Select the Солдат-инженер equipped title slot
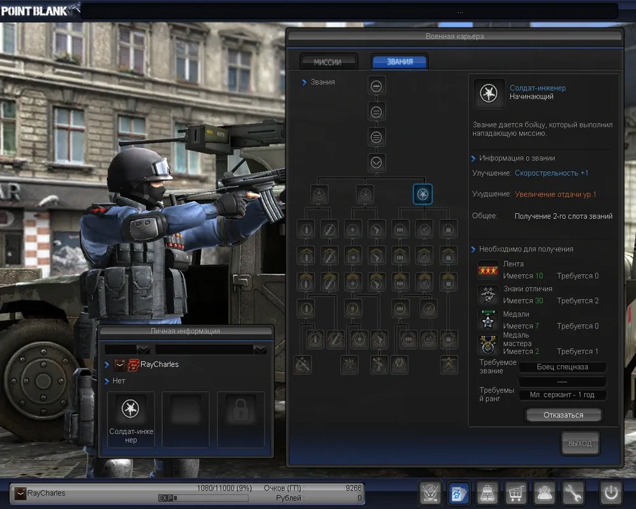Screen dimensions: 636x509 click(x=131, y=419)
